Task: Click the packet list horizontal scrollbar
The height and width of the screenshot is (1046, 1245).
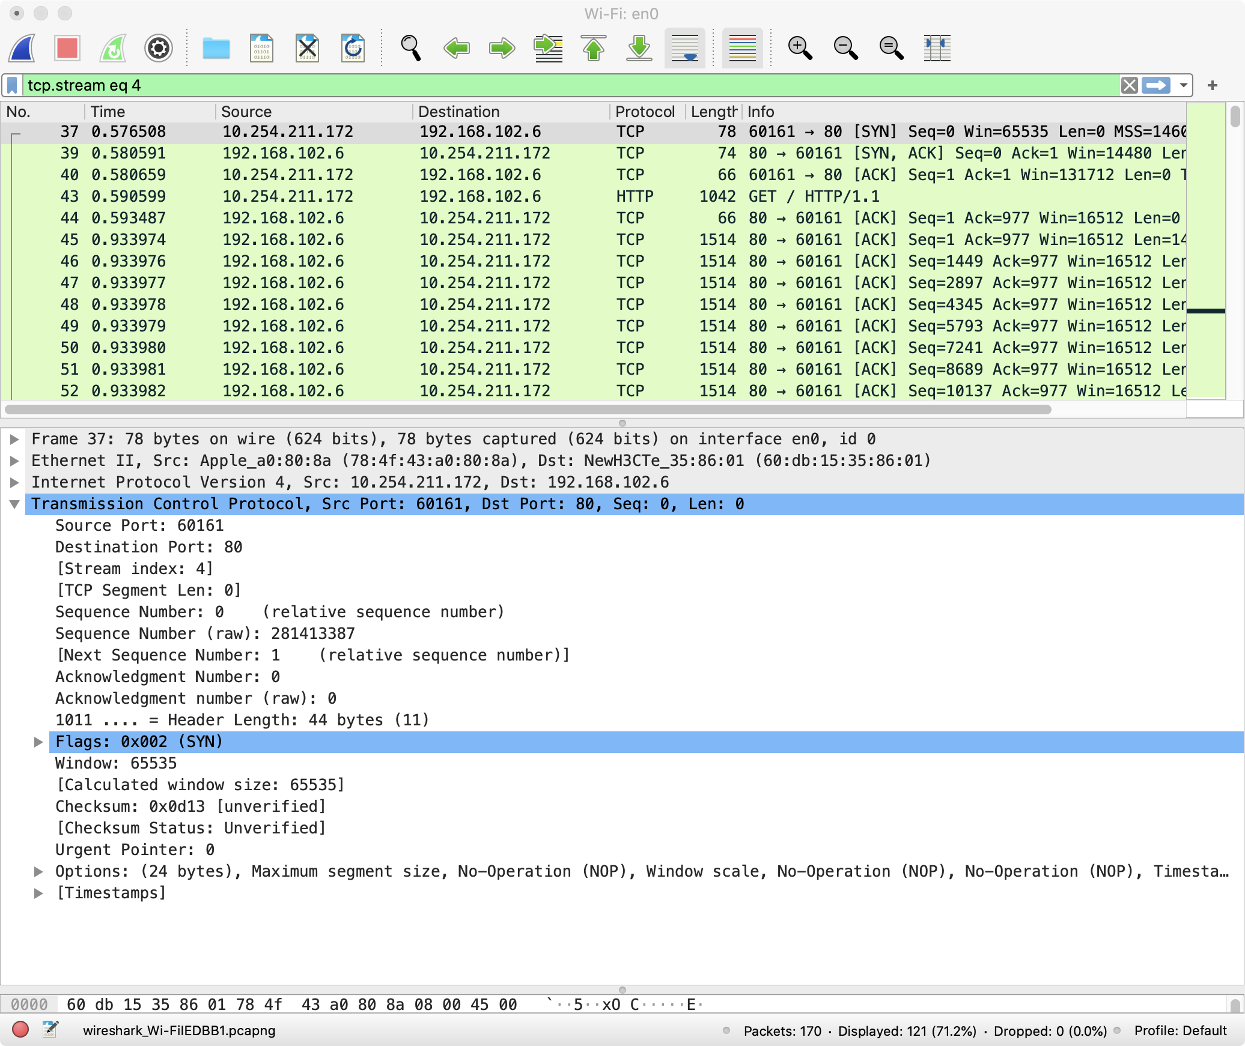Action: tap(528, 410)
